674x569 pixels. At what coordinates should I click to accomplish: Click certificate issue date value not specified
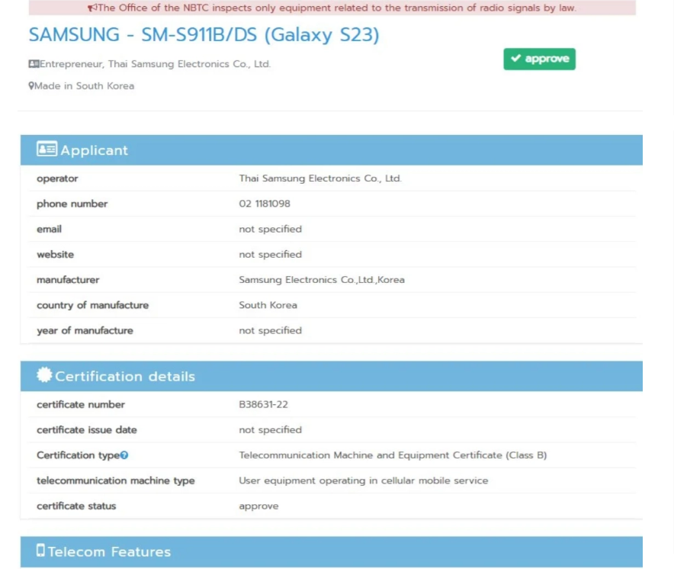tap(271, 430)
